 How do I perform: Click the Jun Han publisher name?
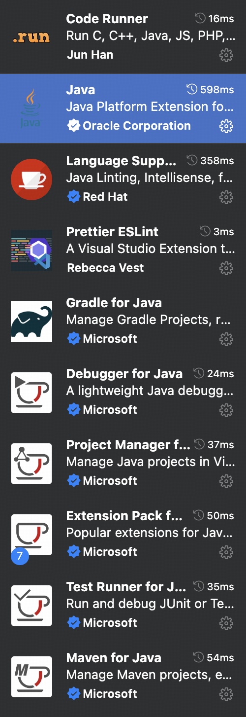point(90,55)
